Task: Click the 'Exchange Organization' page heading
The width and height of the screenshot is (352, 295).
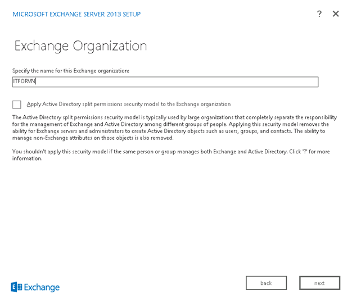Action: click(80, 46)
